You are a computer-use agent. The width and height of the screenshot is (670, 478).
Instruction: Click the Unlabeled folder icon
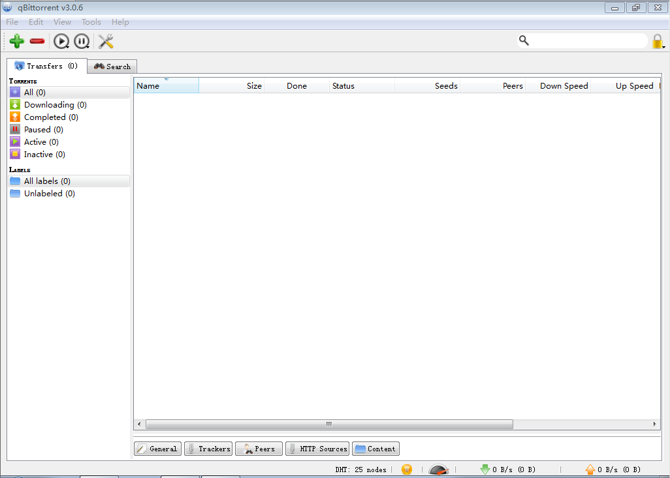click(15, 193)
